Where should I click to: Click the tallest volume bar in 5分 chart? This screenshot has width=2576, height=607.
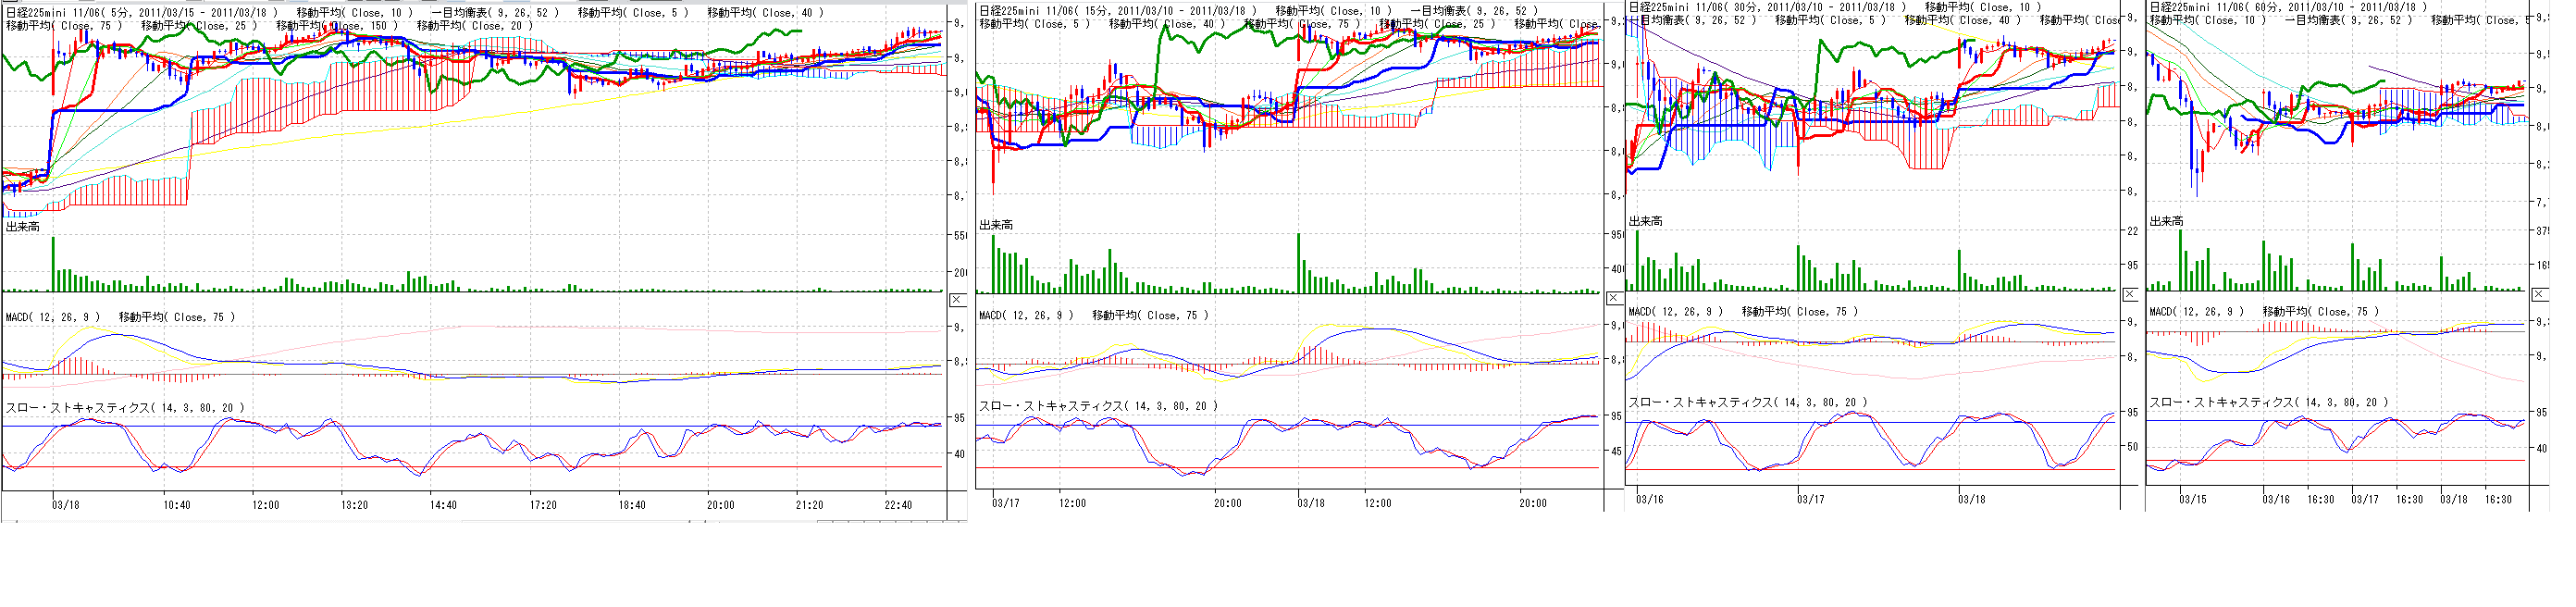[53, 265]
